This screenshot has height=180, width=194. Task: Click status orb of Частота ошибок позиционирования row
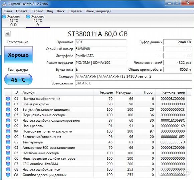[x=8, y=120]
